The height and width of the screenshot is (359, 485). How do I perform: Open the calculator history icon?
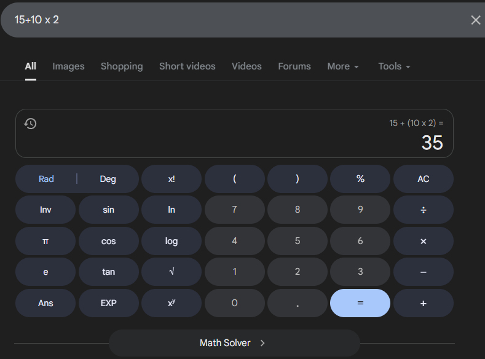30,124
